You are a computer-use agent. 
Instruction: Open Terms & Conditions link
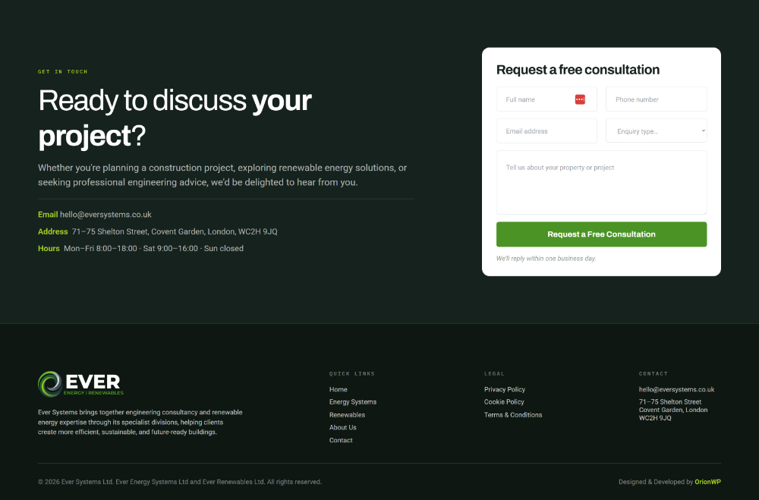[513, 415]
